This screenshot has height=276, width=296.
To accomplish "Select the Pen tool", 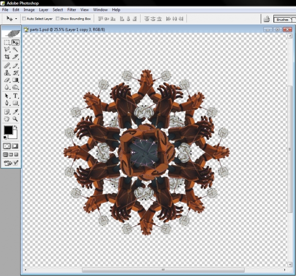I will 7,103.
